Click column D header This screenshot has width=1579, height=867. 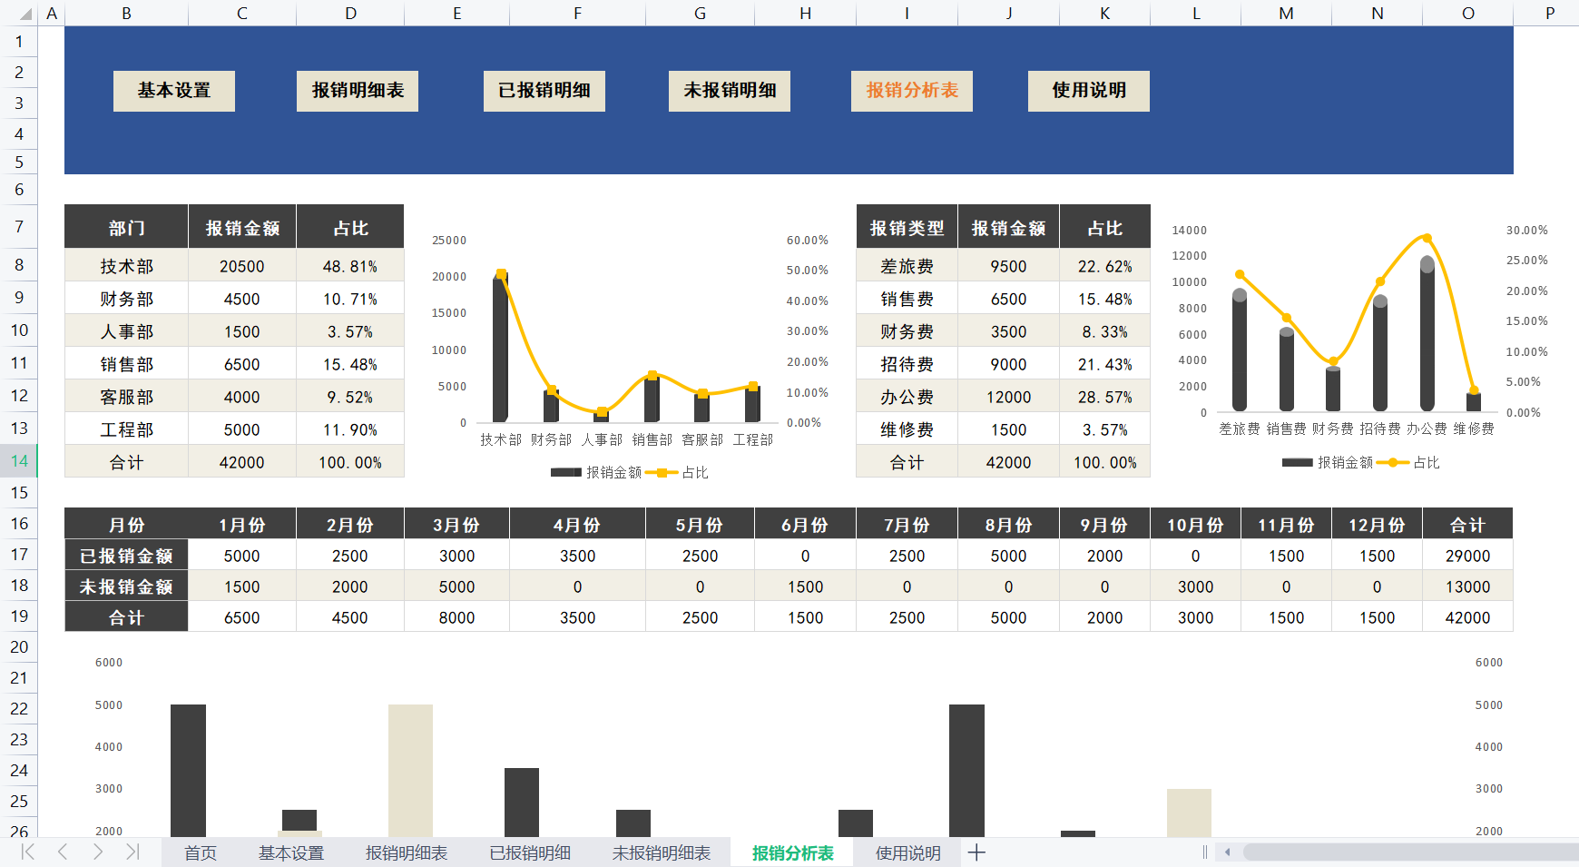coord(349,14)
